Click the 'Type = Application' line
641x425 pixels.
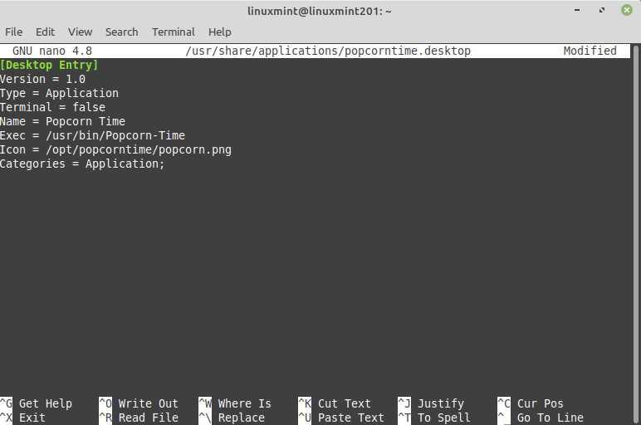coord(59,93)
